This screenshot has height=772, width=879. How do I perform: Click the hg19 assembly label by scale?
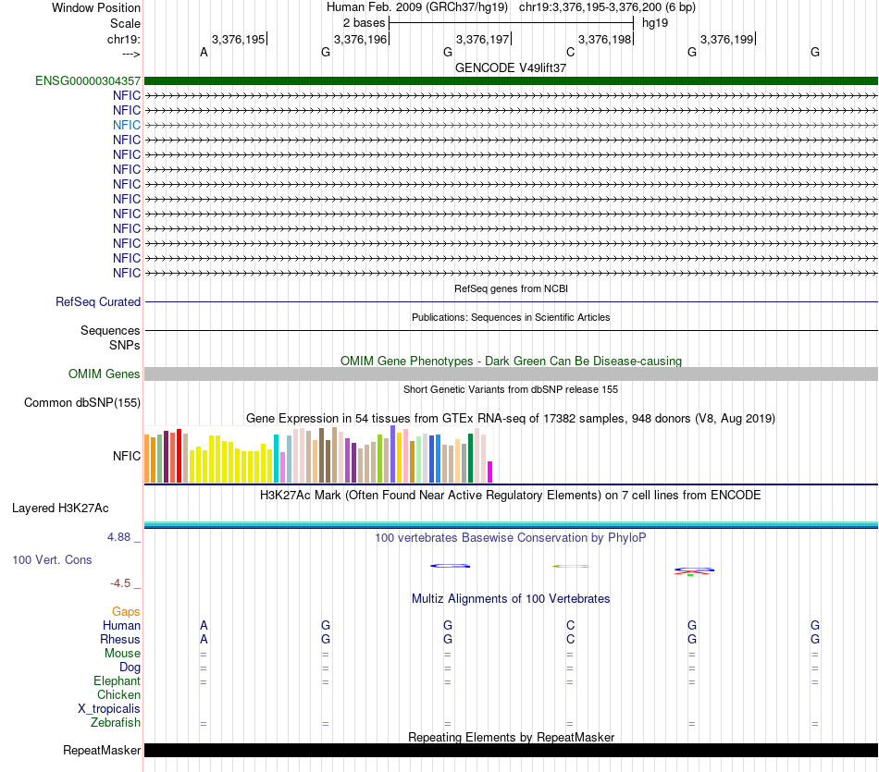pos(655,23)
